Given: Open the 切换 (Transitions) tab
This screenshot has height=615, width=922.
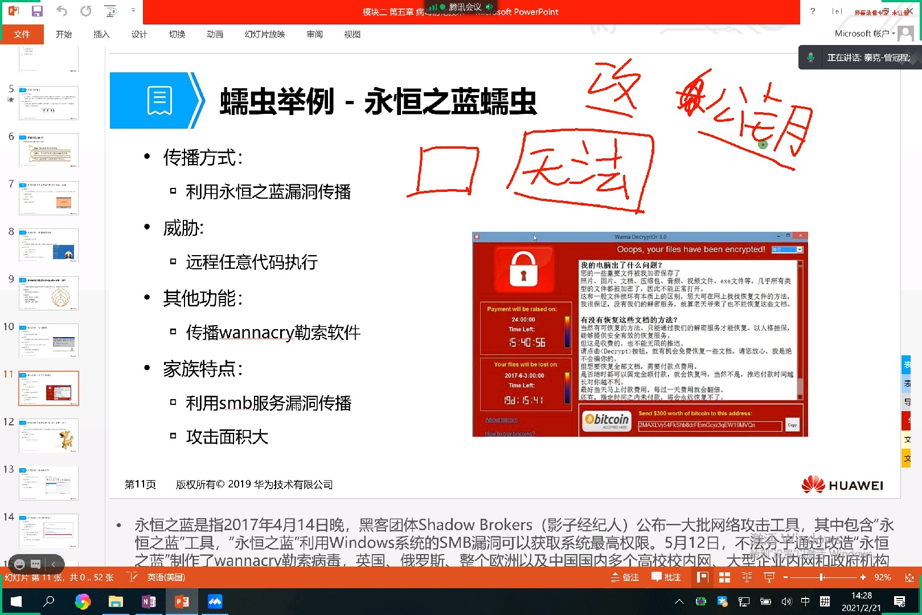Looking at the screenshot, I should coord(177,34).
